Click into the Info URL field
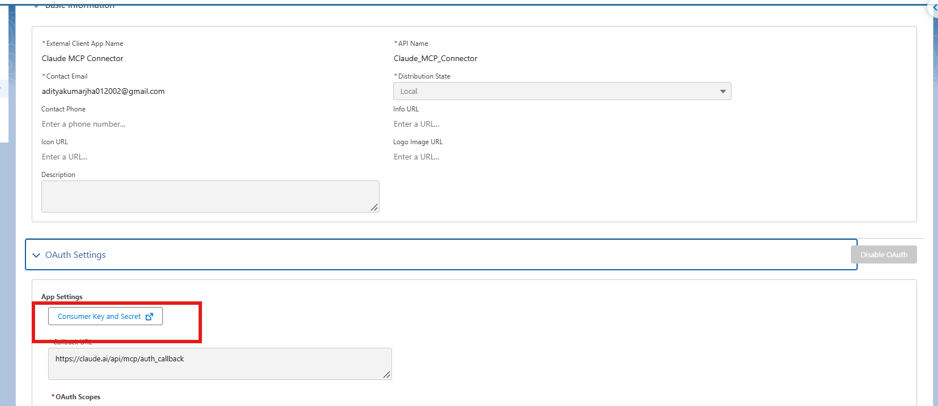 pyautogui.click(x=562, y=124)
